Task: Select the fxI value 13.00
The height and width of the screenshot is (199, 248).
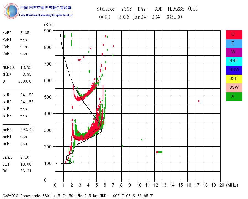Action: [x=26, y=164]
